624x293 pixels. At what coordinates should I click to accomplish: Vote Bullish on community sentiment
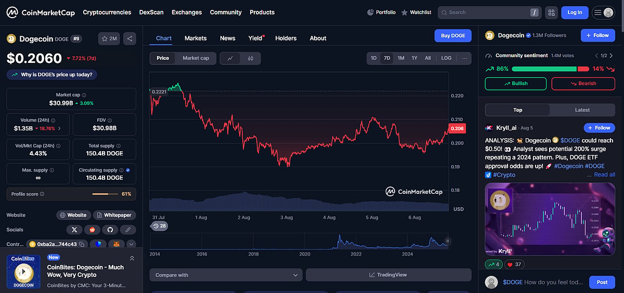click(516, 83)
